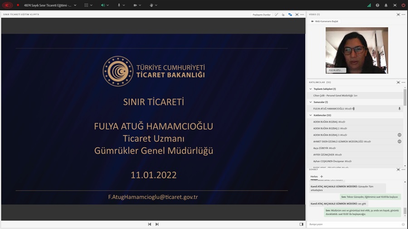This screenshot has height=229, width=408.
Task: Click attendee list scroll down arrow
Action: [405, 166]
